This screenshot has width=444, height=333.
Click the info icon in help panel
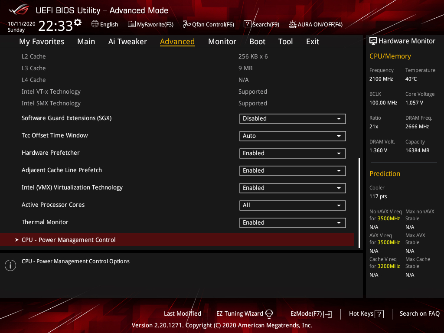click(10, 265)
